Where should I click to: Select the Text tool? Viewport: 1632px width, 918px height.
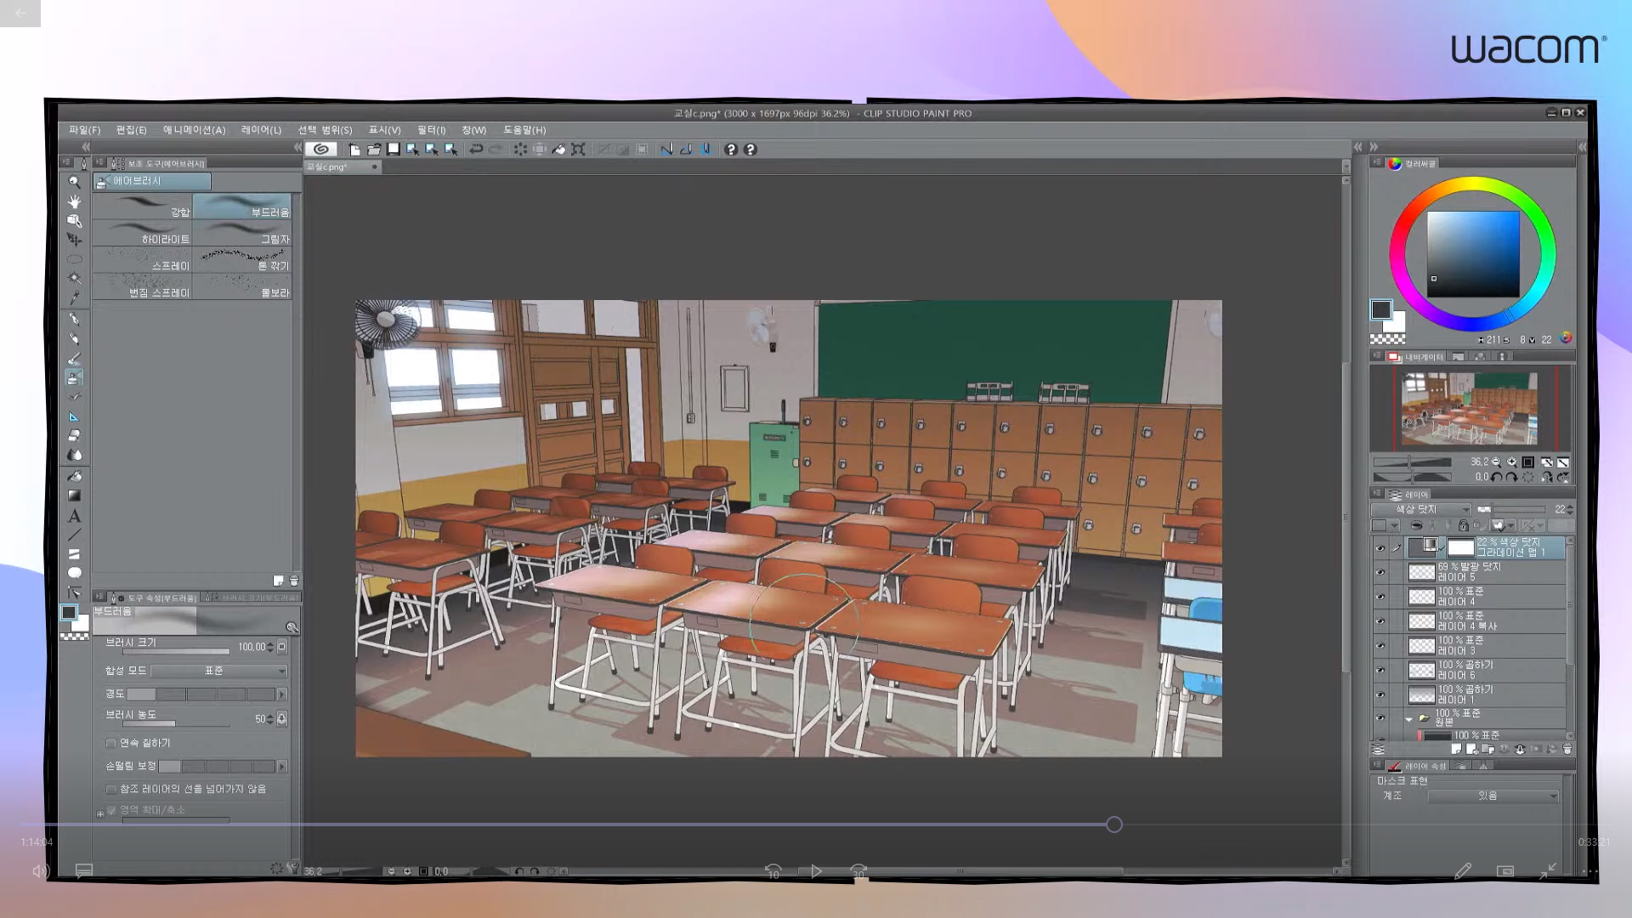point(74,516)
